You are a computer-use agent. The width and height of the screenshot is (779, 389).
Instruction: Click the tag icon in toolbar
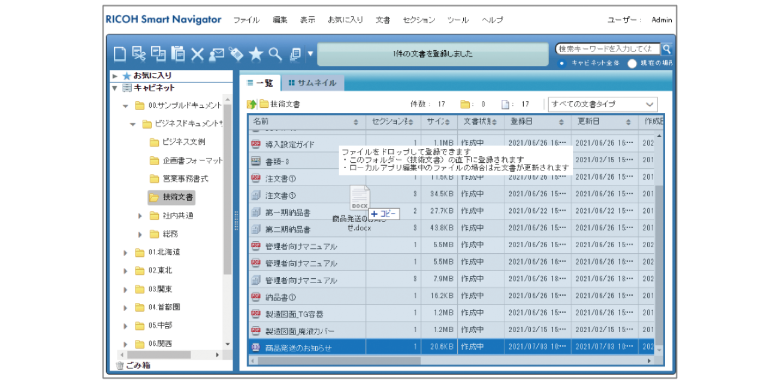tap(236, 54)
